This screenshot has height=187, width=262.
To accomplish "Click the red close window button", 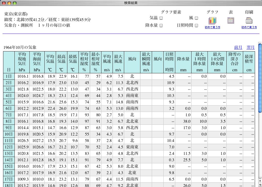I will point(4,3).
